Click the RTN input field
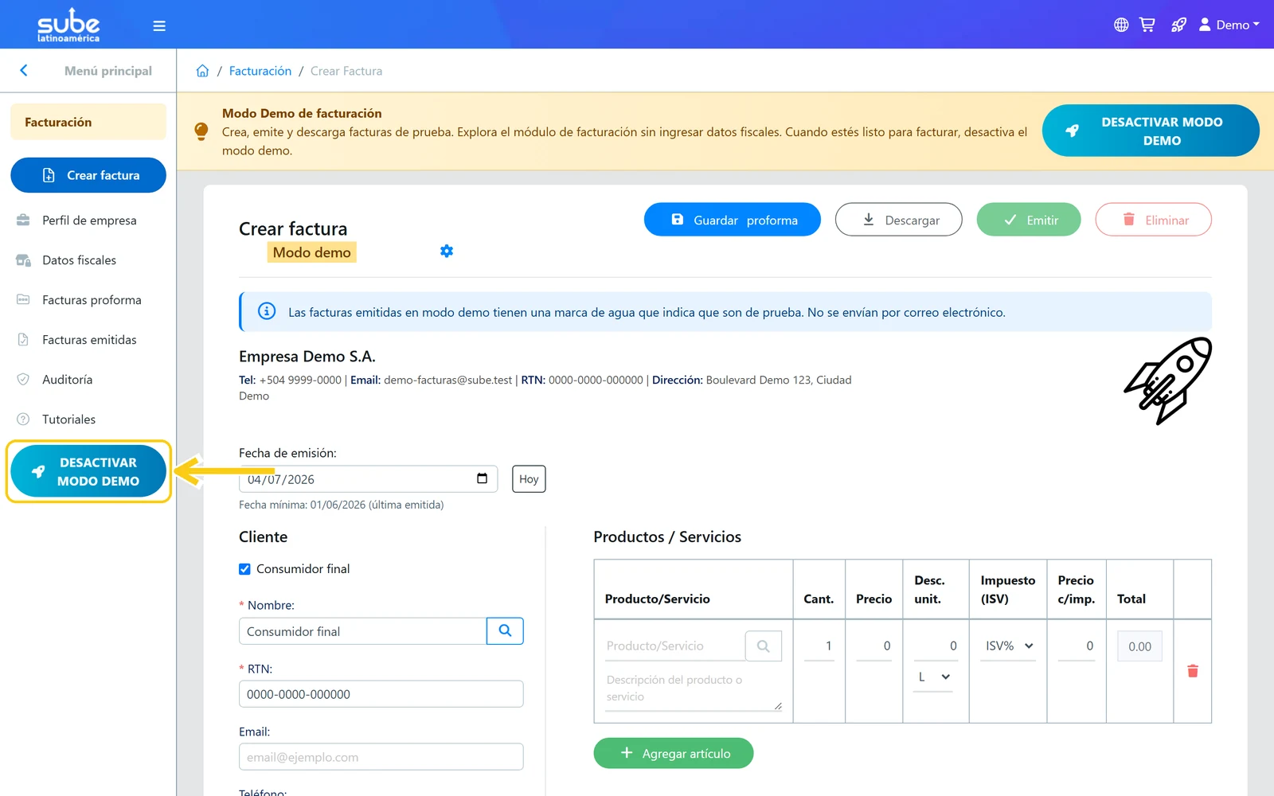 click(381, 694)
